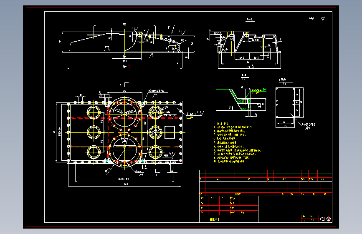Select the 55 dimension above hatched section

coord(242,87)
